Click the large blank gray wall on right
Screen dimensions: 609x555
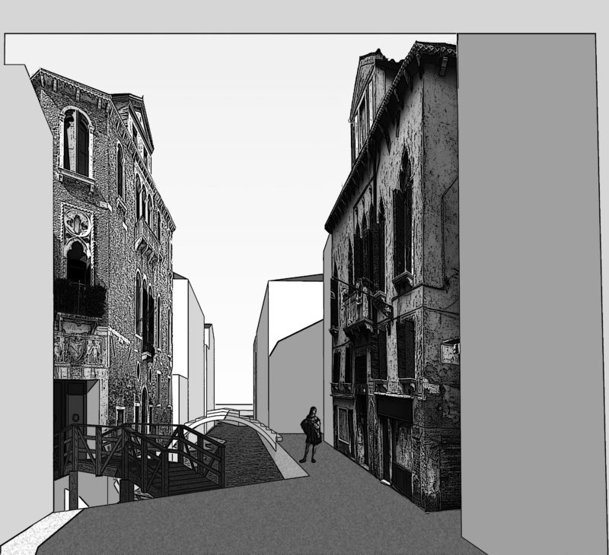click(533, 289)
